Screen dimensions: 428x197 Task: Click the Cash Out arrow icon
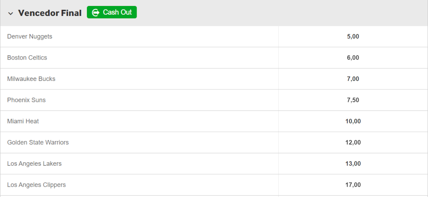[x=96, y=12]
